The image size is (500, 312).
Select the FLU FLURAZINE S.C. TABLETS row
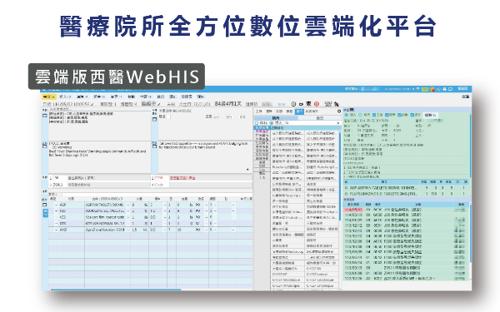406,194
